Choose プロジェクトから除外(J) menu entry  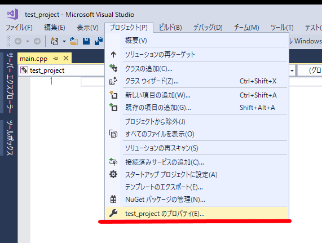[197, 122]
